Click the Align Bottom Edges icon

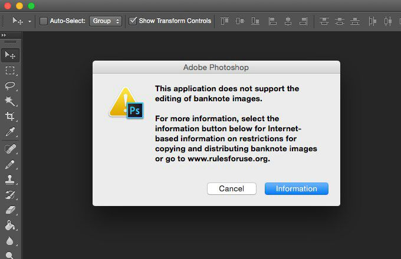pyautogui.click(x=255, y=21)
